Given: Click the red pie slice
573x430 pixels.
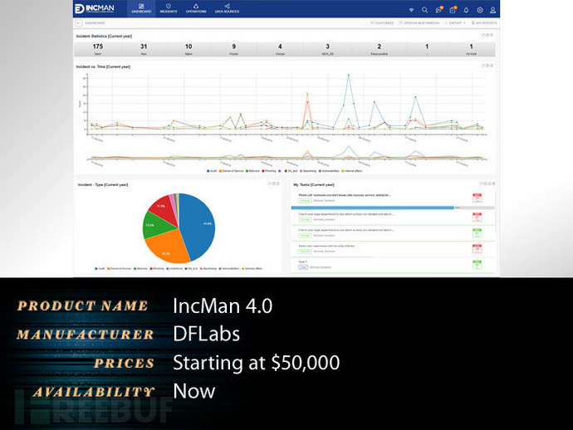Looking at the screenshot, I should [164, 209].
